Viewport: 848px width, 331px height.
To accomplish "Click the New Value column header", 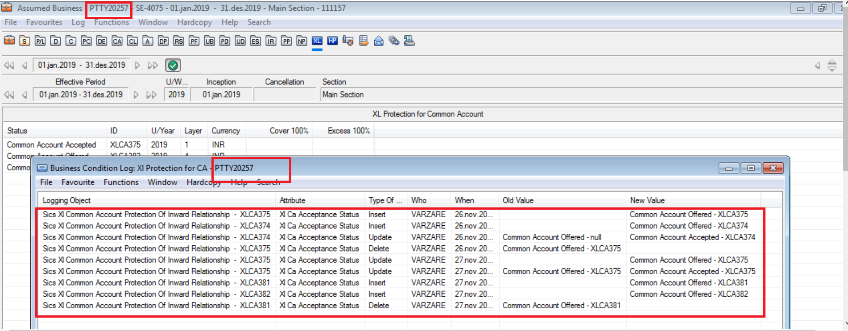I will point(647,201).
